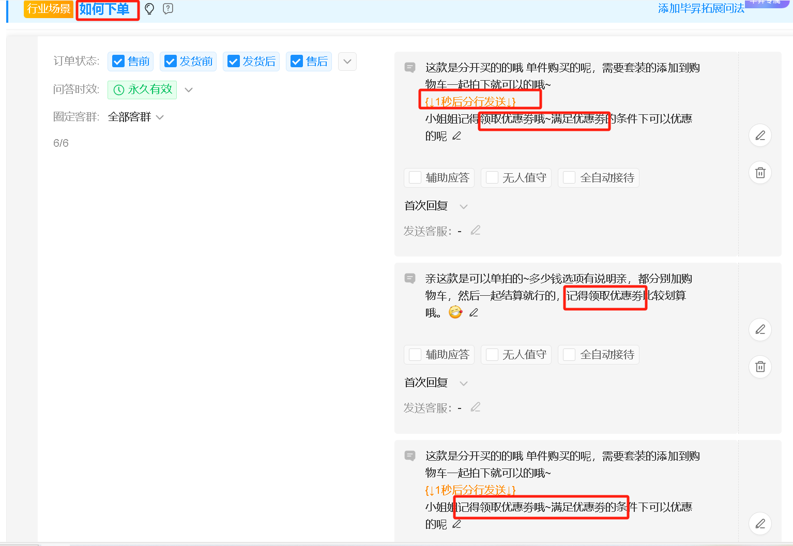Delete the 亲这款 reply with trash icon
This screenshot has width=793, height=546.
point(760,367)
